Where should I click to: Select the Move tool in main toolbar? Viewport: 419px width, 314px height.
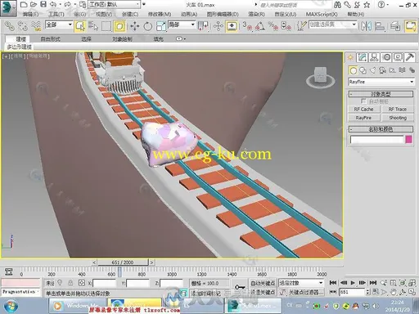click(134, 26)
